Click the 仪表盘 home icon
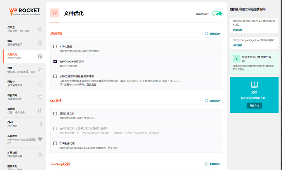The height and width of the screenshot is (170, 282). (40, 29)
